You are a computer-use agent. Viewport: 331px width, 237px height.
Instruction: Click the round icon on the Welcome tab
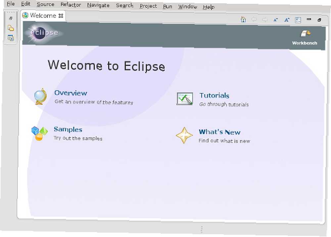(x=25, y=15)
